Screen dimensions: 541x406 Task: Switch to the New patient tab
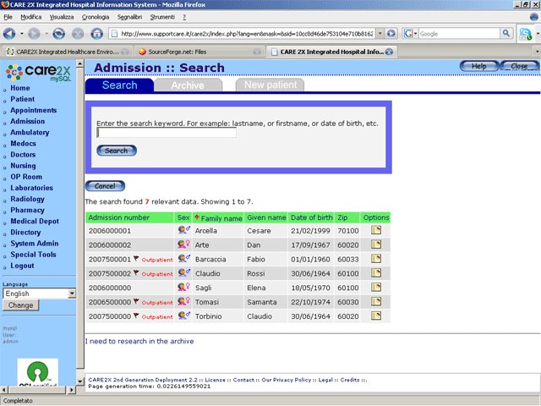pos(270,85)
